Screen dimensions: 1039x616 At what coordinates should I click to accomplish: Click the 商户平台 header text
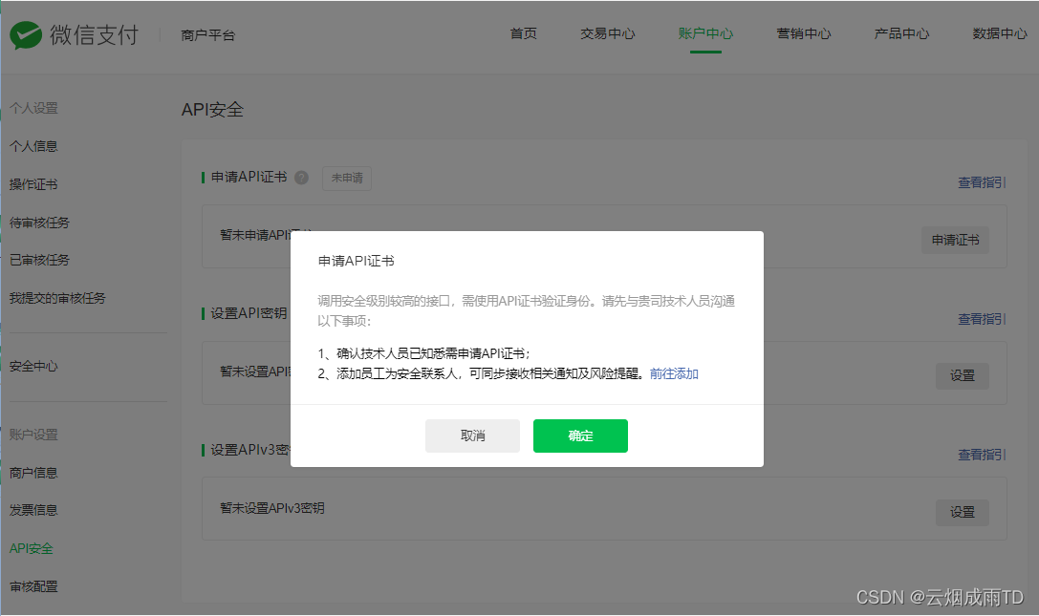pyautogui.click(x=208, y=35)
